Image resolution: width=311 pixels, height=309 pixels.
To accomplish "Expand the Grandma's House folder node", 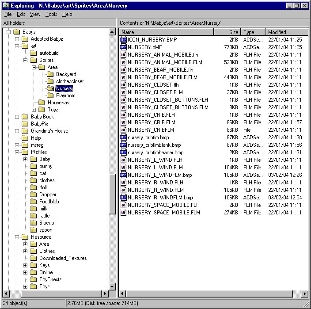I will pyautogui.click(x=17, y=131).
